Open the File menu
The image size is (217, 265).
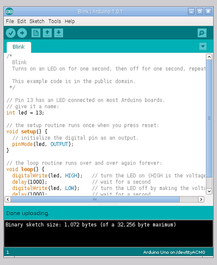tap(10, 21)
